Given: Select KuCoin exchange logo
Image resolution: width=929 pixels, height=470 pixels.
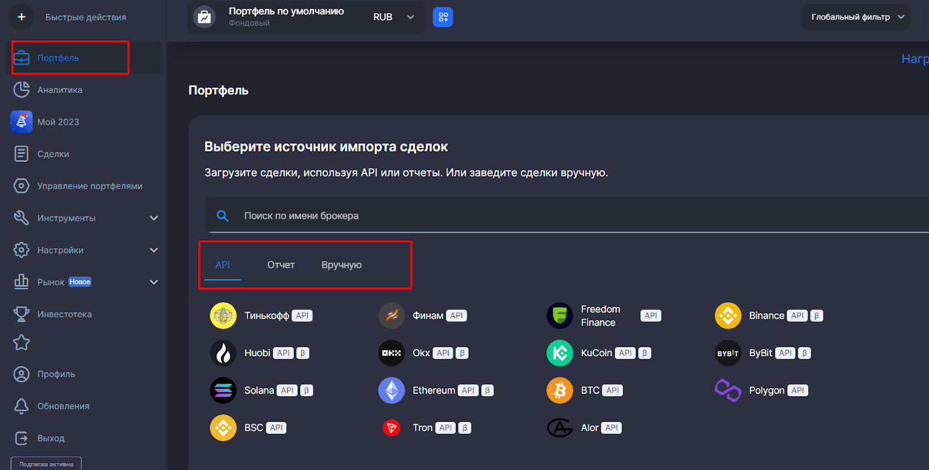Looking at the screenshot, I should pyautogui.click(x=560, y=353).
